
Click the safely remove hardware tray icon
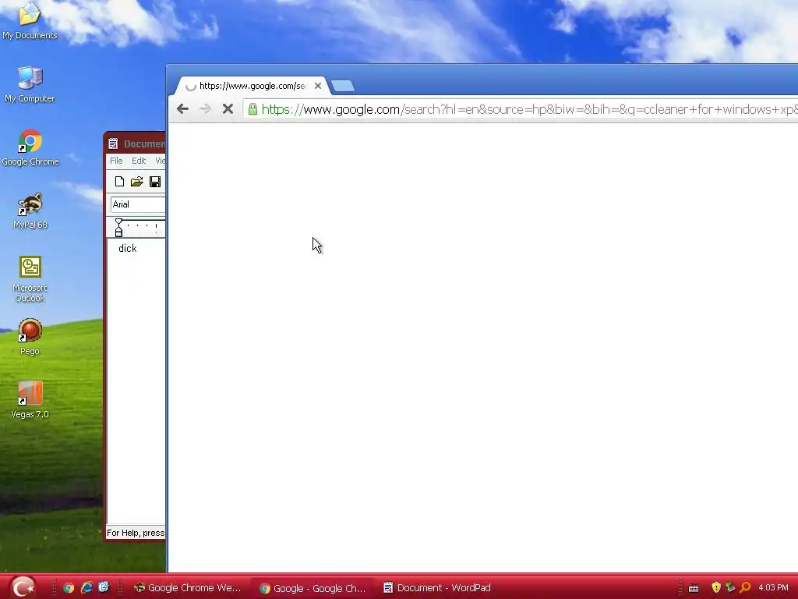click(730, 587)
